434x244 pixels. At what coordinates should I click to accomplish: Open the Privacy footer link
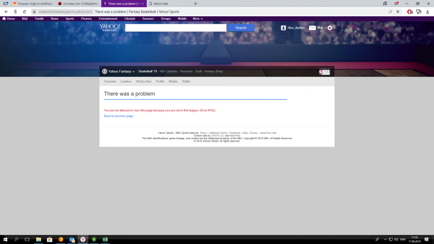pyautogui.click(x=254, y=133)
